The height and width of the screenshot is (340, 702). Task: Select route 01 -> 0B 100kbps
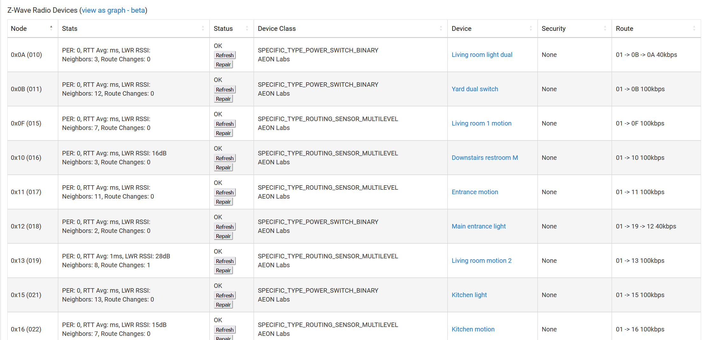coord(640,89)
